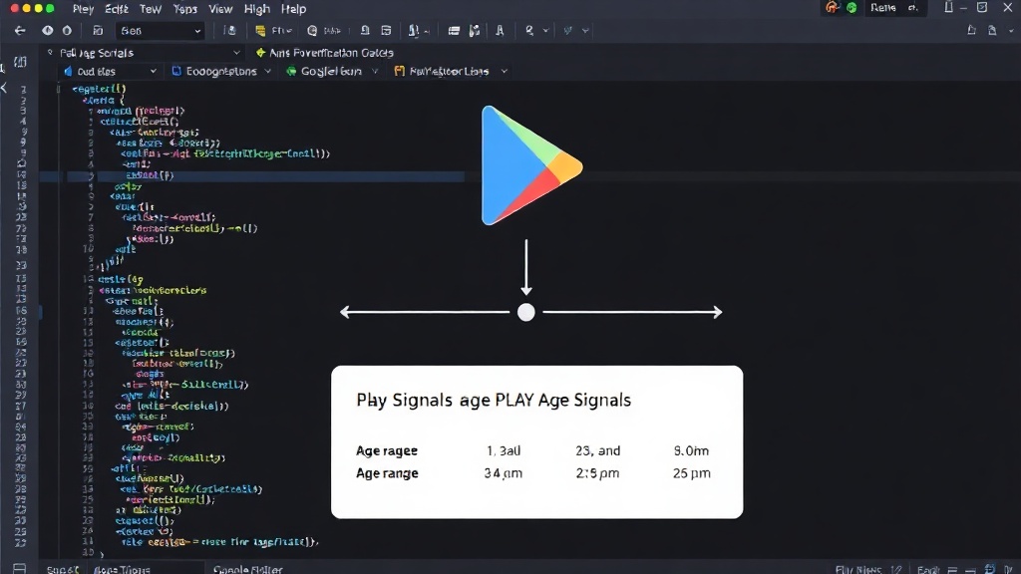The width and height of the screenshot is (1021, 574).
Task: Open the Help menu
Action: click(294, 9)
